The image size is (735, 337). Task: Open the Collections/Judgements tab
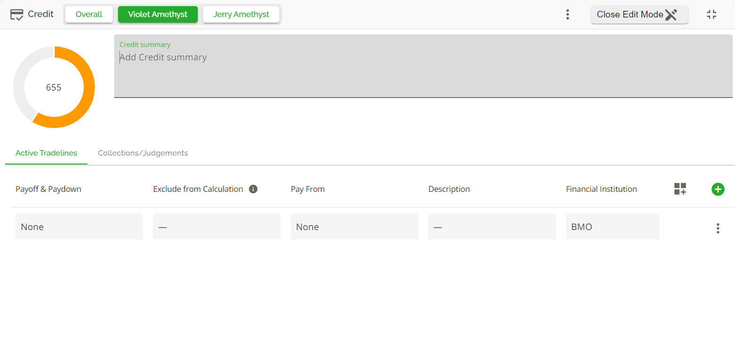pos(143,153)
